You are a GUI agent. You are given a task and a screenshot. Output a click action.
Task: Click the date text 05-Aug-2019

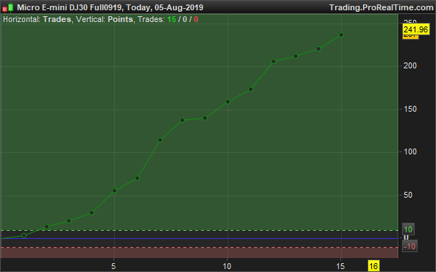tap(179, 7)
